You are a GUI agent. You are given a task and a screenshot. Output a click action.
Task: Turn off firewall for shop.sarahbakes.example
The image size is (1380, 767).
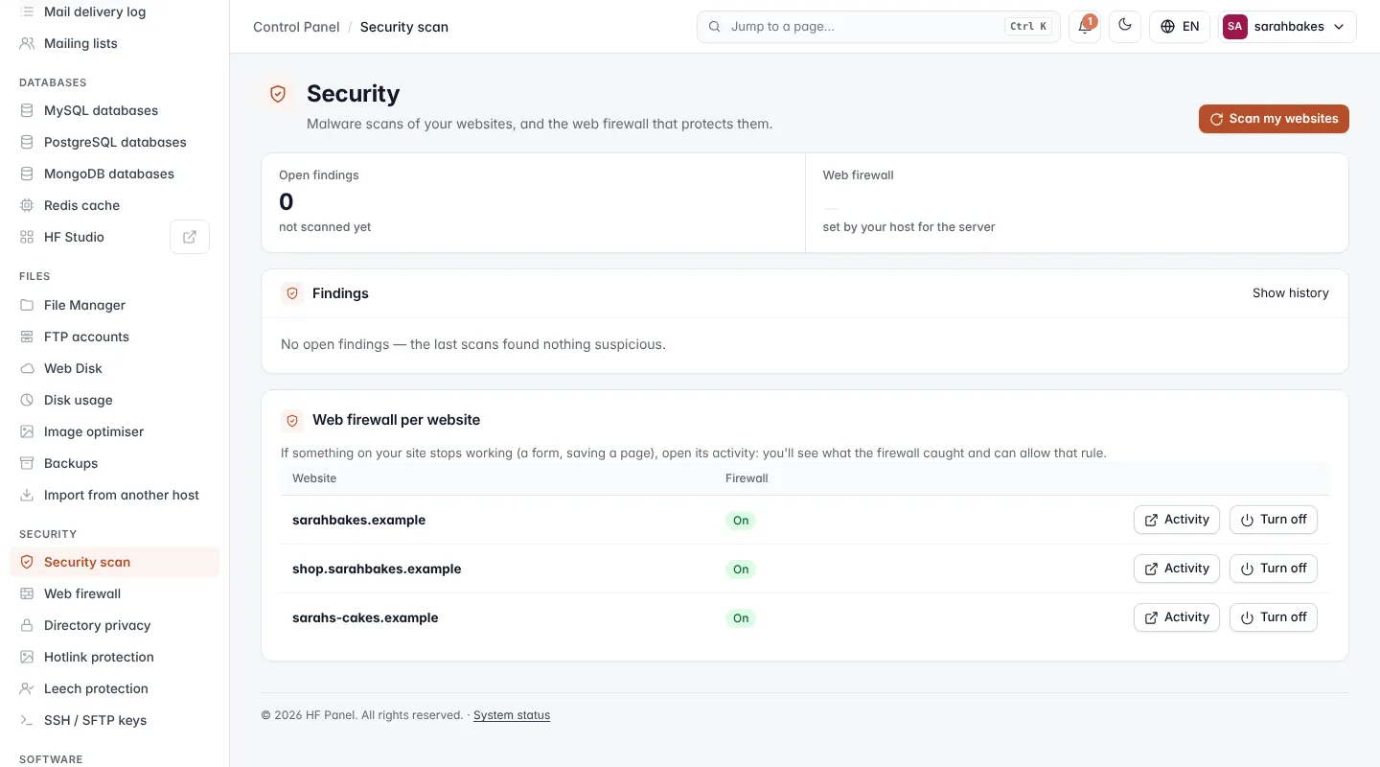[1274, 569]
